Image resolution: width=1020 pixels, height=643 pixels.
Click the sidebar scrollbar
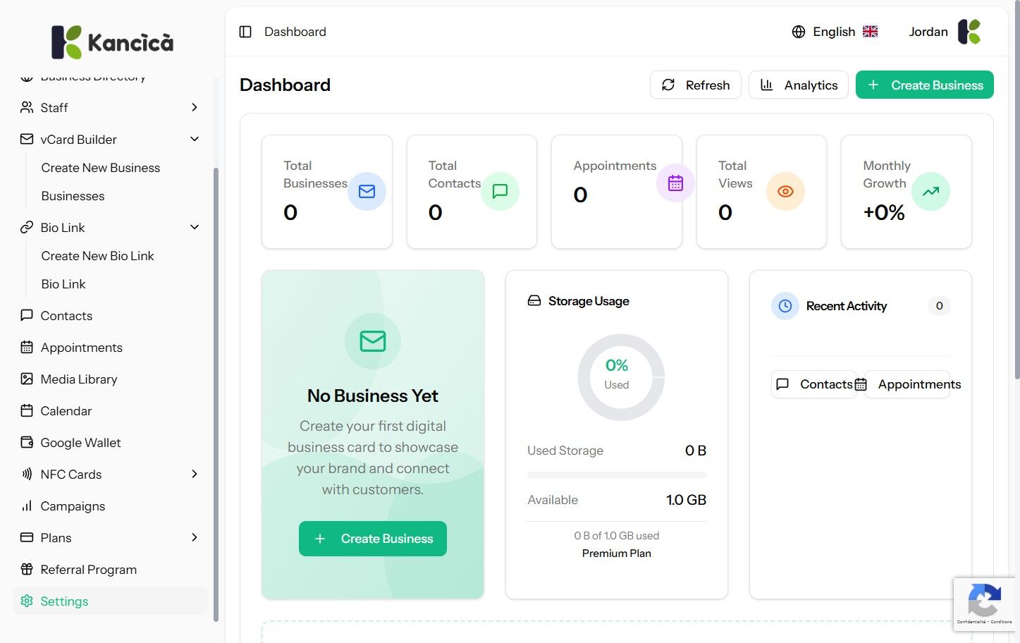pyautogui.click(x=216, y=395)
